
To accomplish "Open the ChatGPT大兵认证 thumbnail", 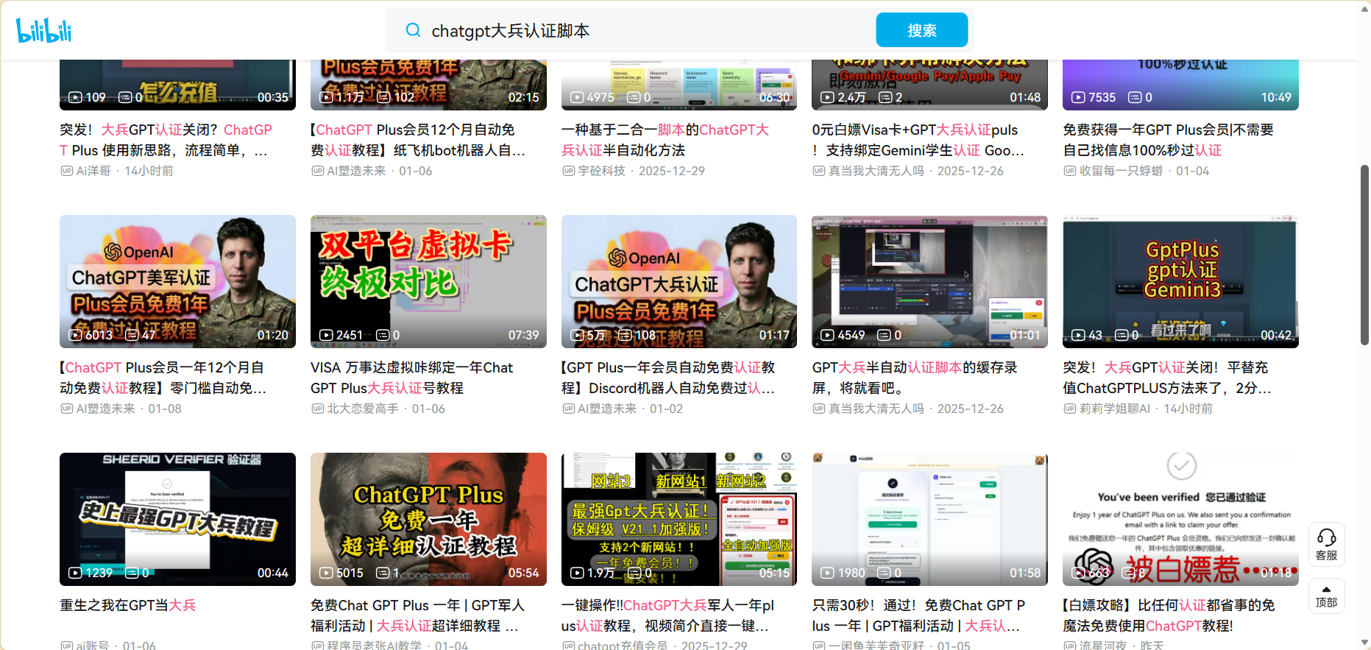I will pos(679,281).
